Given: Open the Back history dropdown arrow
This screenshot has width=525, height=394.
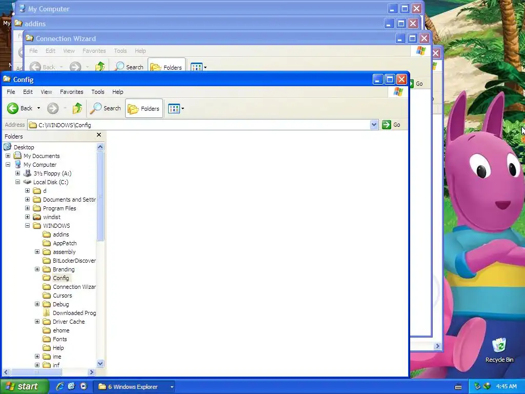Looking at the screenshot, I should 38,108.
